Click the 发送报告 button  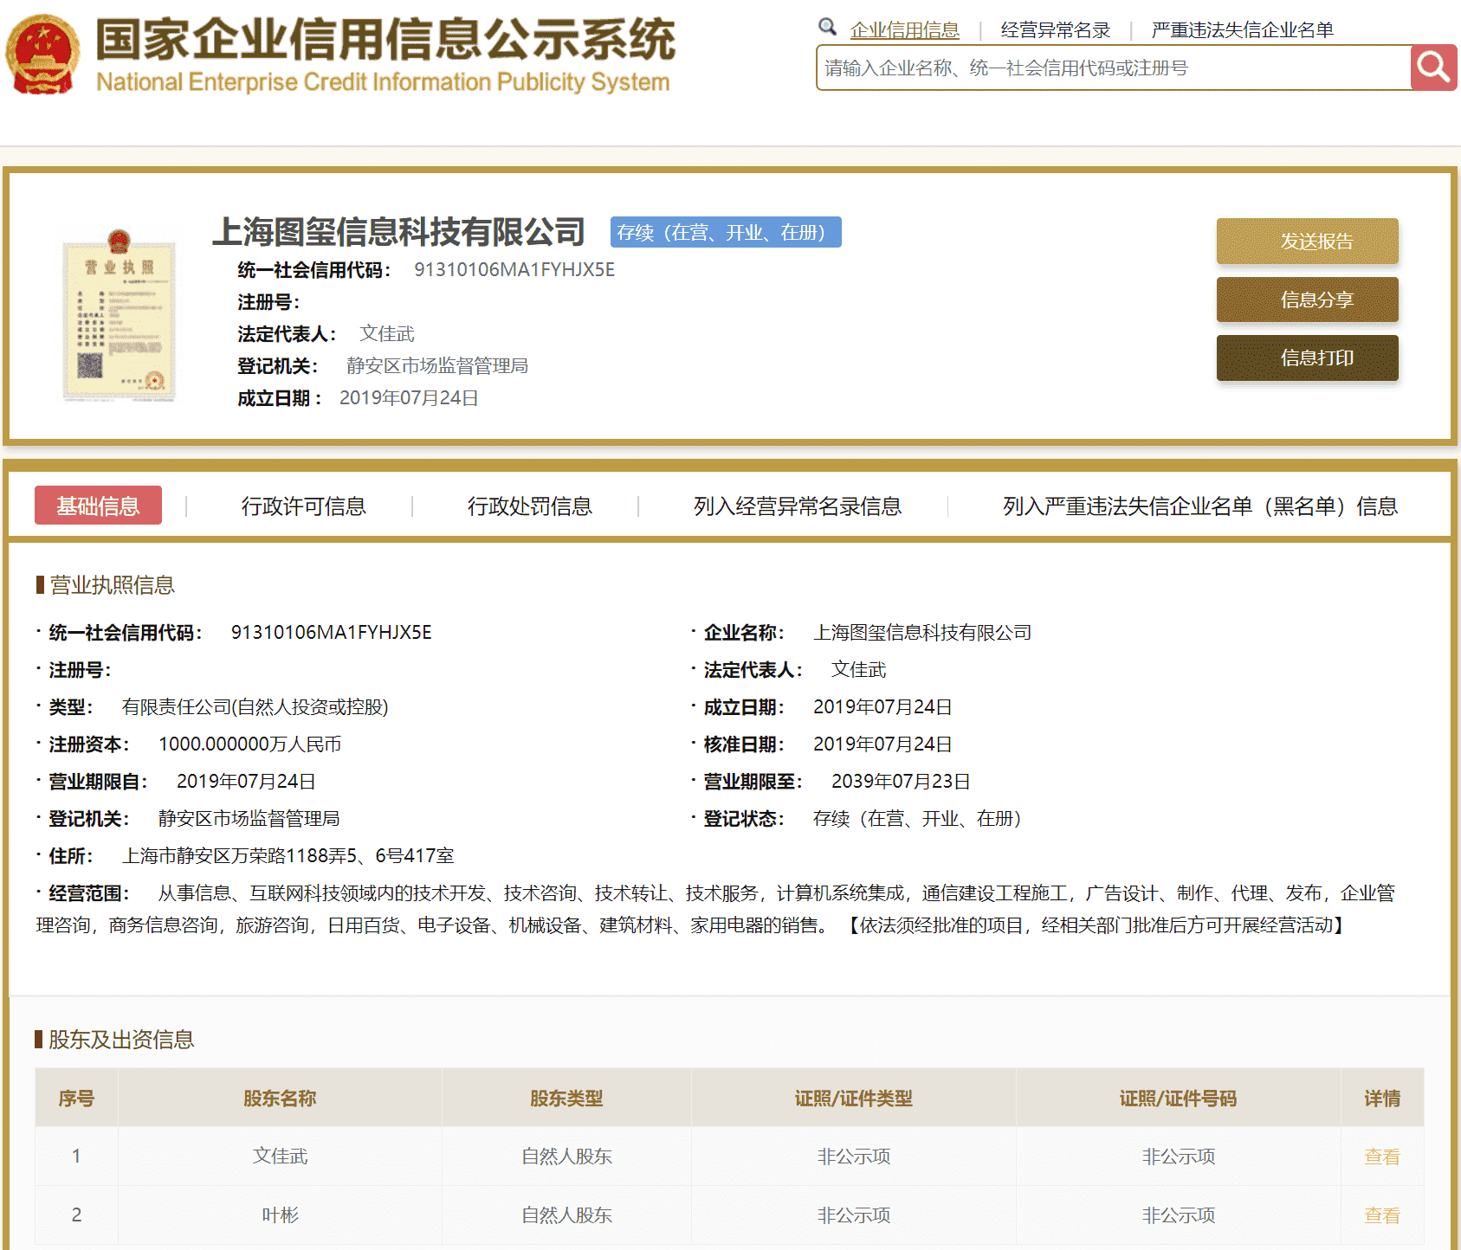tap(1307, 241)
